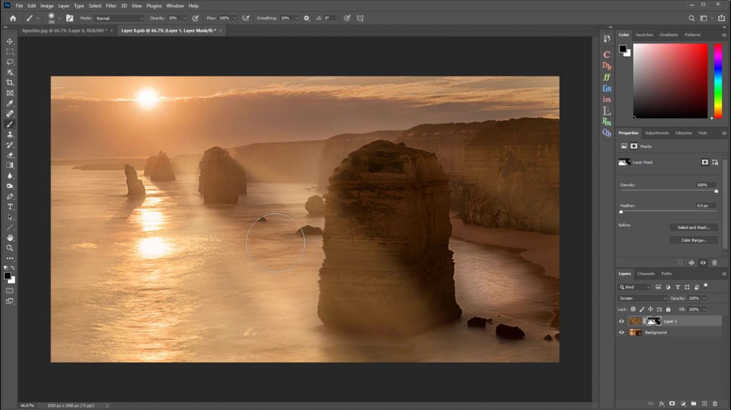Select the Zoom tool
This screenshot has width=731, height=410.
coord(10,248)
